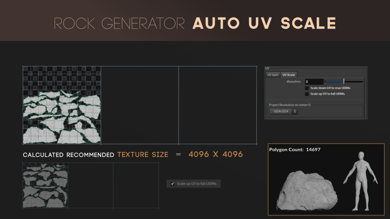The width and height of the screenshot is (390, 219).
Task: Enable Scale down UV to max UDIMs
Action: click(x=307, y=88)
